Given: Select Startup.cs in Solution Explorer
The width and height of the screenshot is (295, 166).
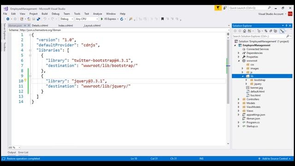Looking at the screenshot, I should [x=252, y=126].
